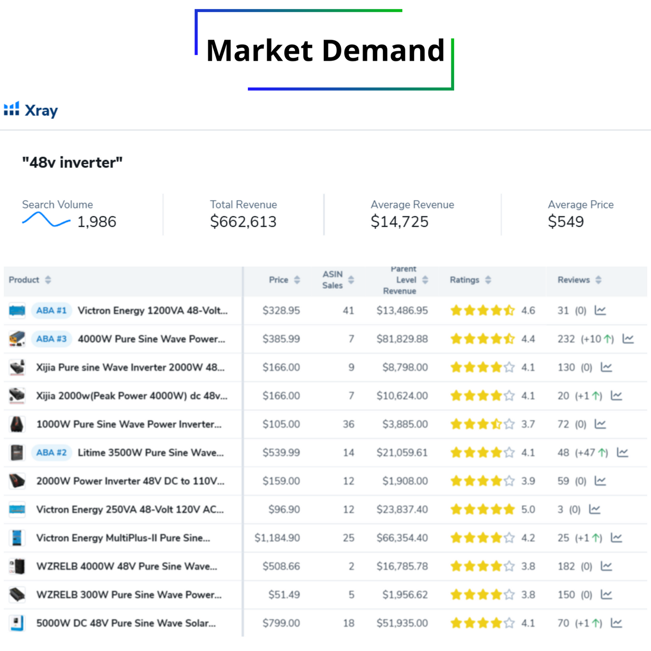Click the star rating for Victron Energy 250VA
Screen dimensions: 651x651
(x=483, y=509)
